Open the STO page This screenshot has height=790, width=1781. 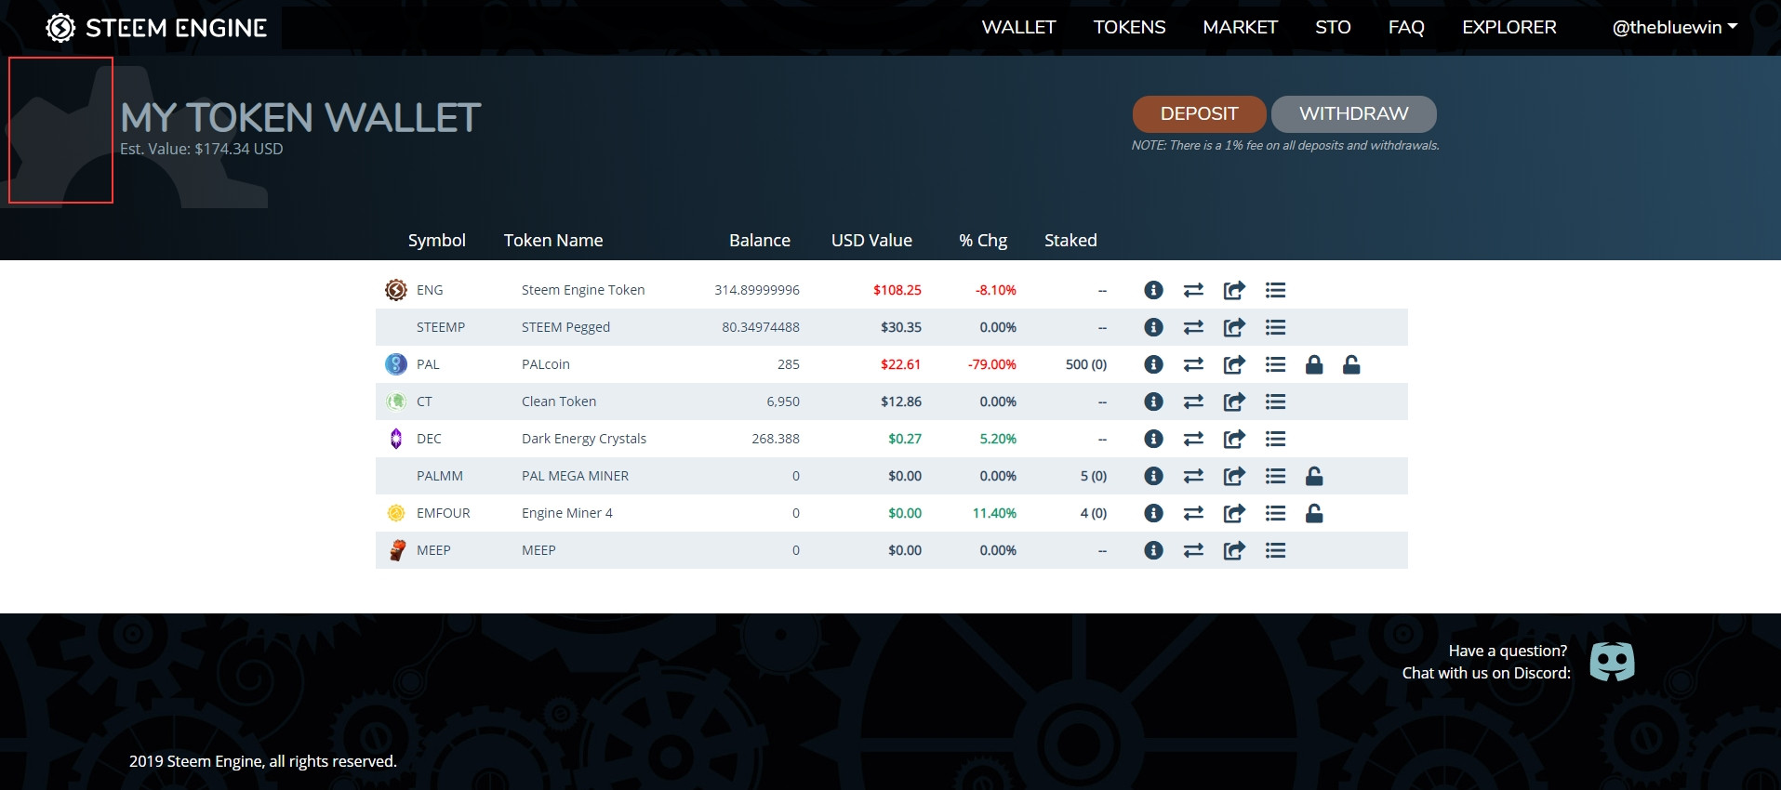click(1333, 28)
